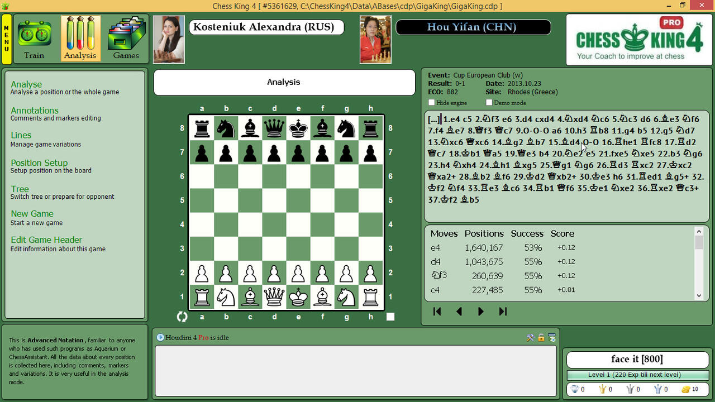Click the opening tree scrollbar down arrow
The height and width of the screenshot is (402, 715).
pos(699,296)
